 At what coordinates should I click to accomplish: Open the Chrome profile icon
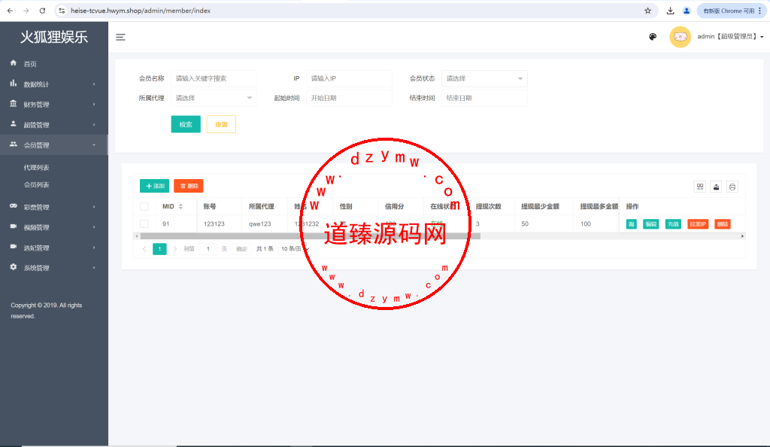coord(687,11)
